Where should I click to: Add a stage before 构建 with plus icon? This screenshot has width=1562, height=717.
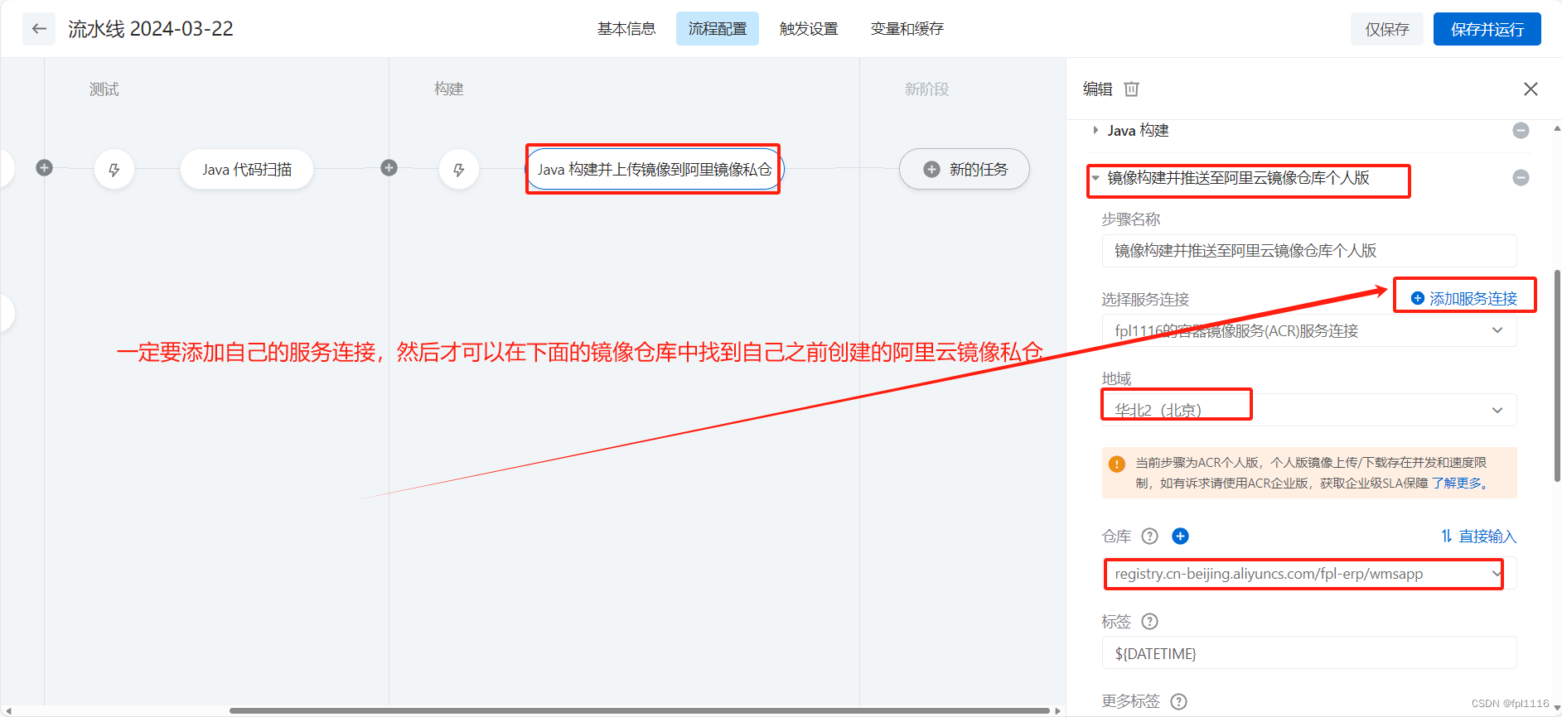(x=389, y=168)
